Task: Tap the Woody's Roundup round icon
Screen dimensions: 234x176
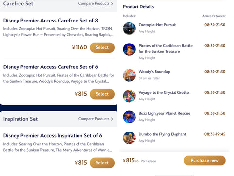Action: tap(129, 75)
